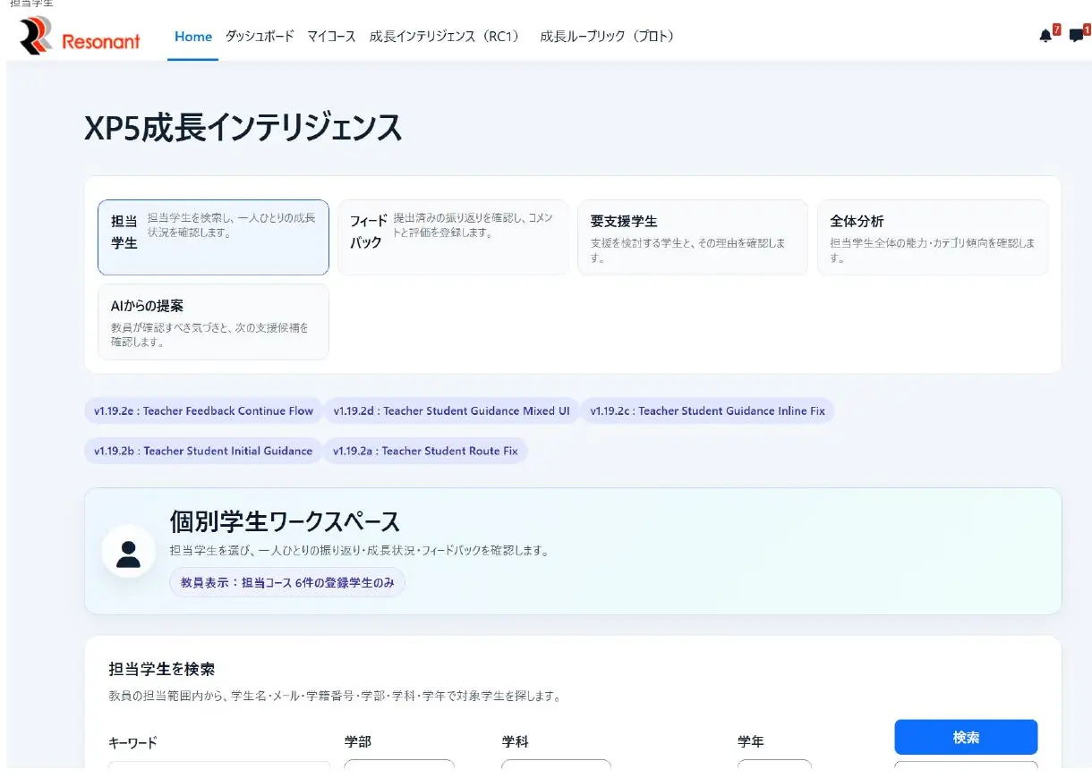Click the blue 検索 button
This screenshot has width=1092, height=778.
coord(966,738)
